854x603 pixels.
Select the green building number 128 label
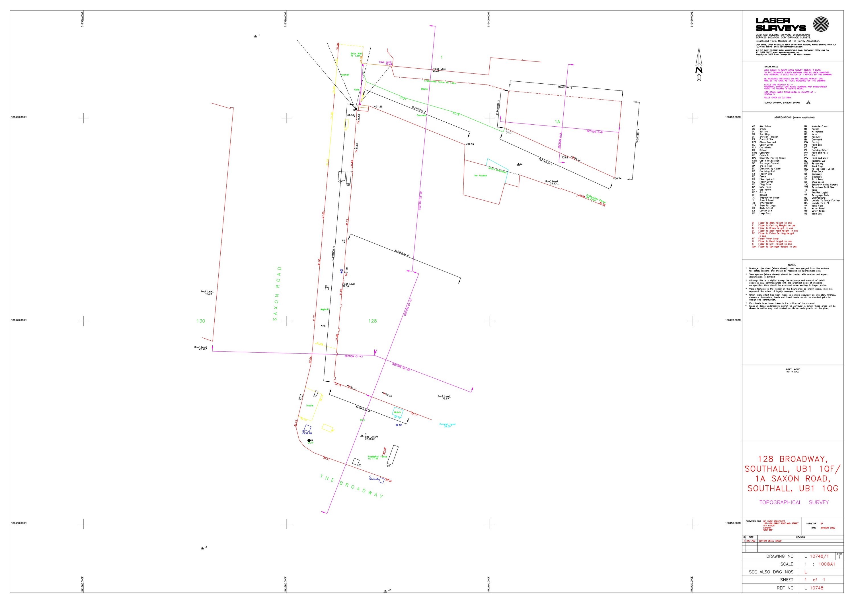coord(372,321)
